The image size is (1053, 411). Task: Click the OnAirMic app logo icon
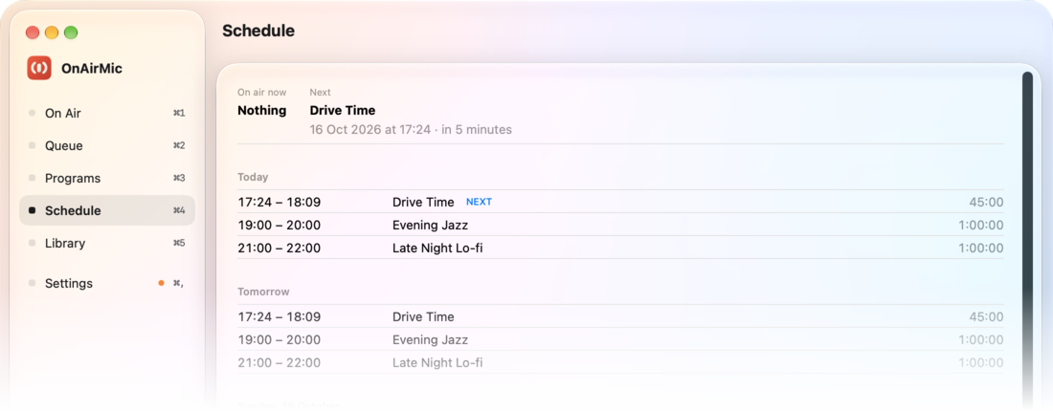(39, 68)
